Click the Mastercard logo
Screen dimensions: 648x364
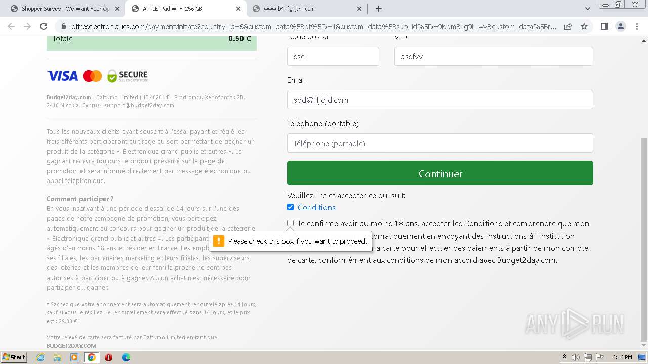92,76
